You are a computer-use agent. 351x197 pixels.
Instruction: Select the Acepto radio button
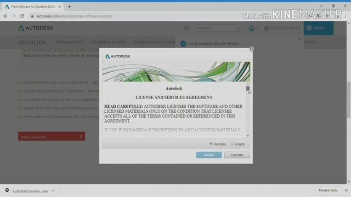pyautogui.click(x=233, y=143)
